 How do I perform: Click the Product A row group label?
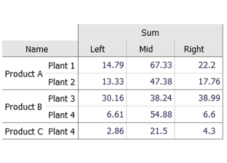click(24, 74)
